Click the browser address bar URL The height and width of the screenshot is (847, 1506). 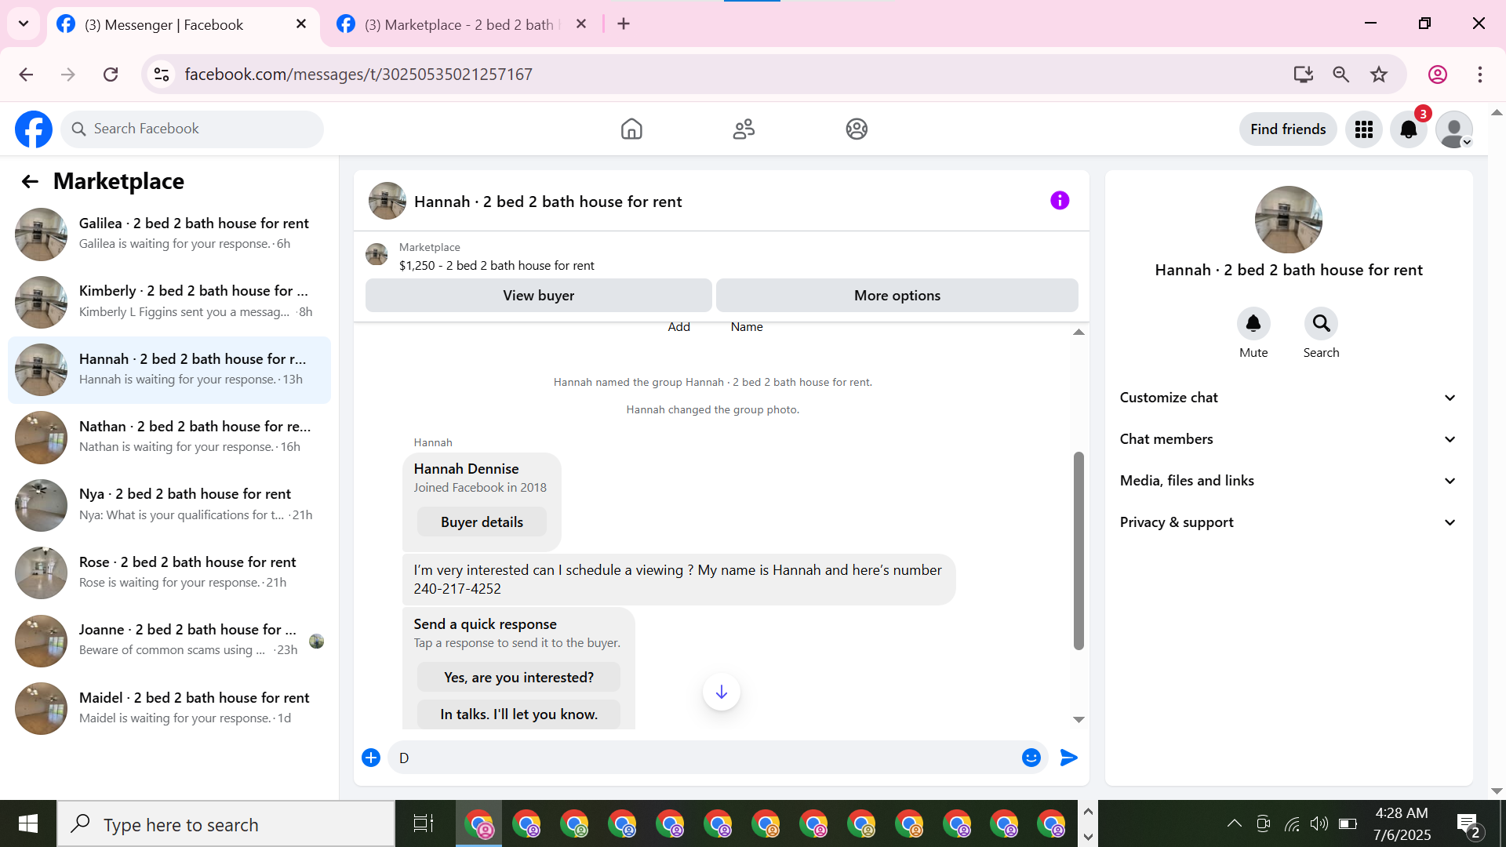(x=358, y=75)
